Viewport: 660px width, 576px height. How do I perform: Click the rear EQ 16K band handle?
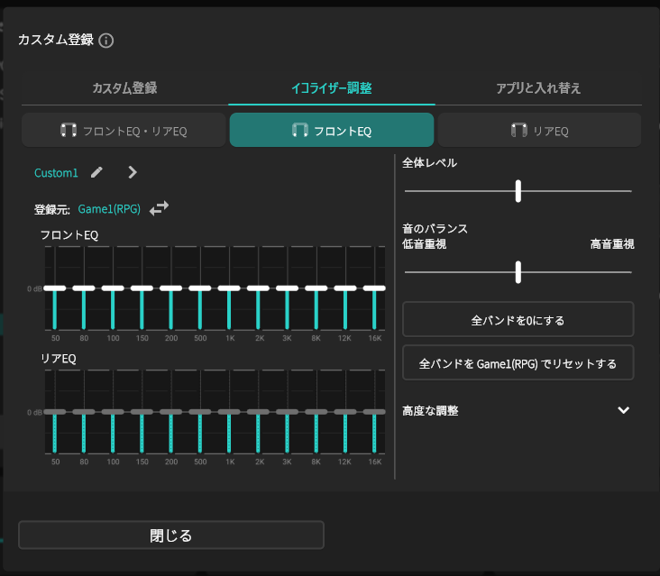(374, 412)
